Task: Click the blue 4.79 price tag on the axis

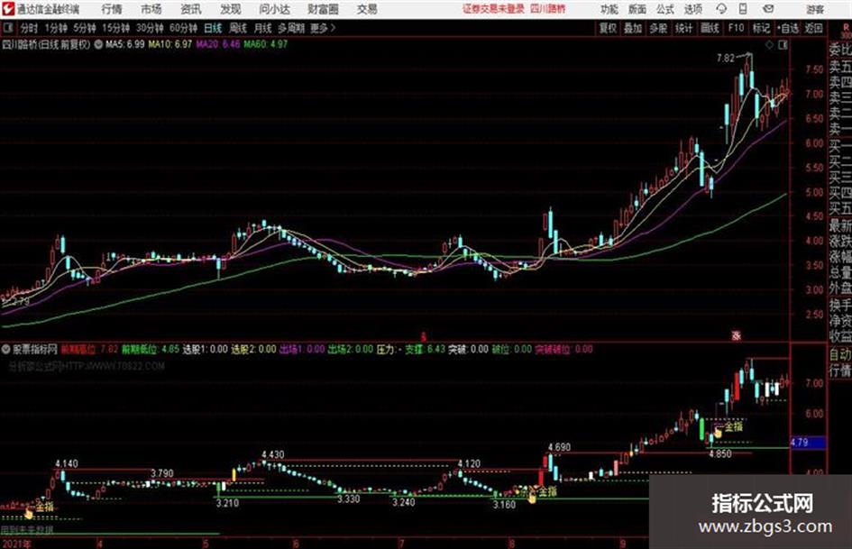Action: pos(808,443)
